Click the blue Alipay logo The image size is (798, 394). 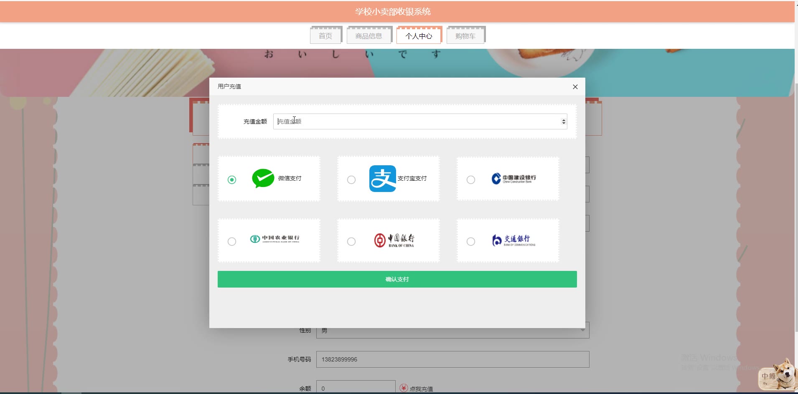tap(382, 179)
